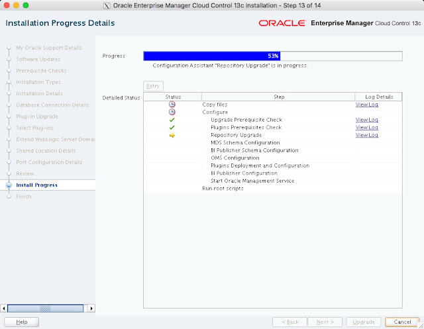The width and height of the screenshot is (424, 329).
Task: Open View Log for Upgrade Prerequisite Check
Action: pyautogui.click(x=366, y=120)
